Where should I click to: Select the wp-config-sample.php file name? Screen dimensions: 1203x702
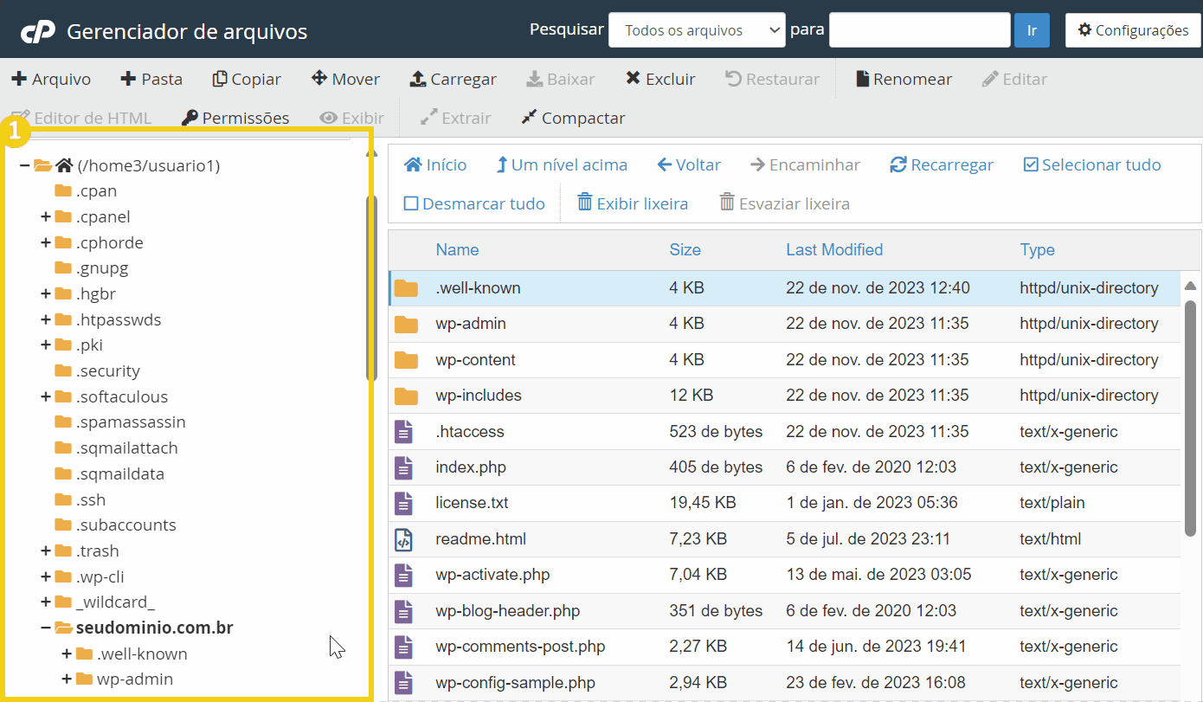(515, 682)
